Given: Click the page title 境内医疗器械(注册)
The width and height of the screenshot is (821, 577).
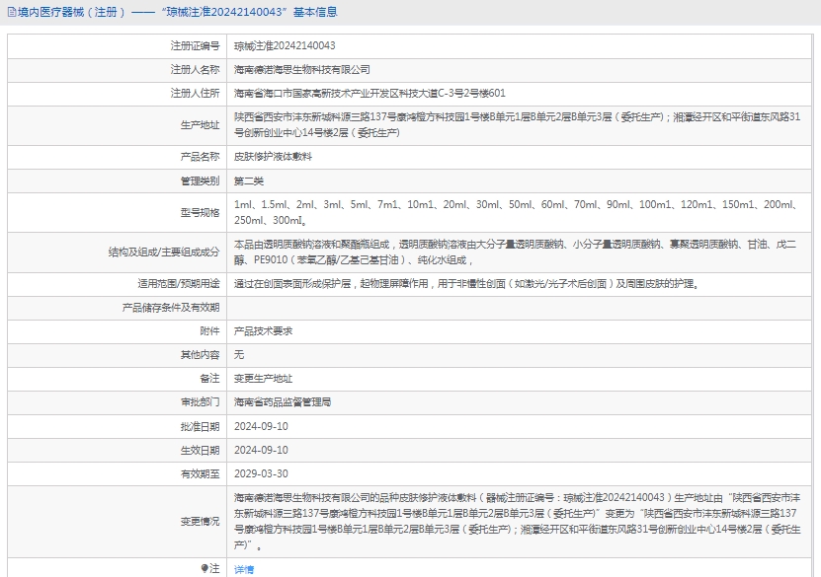Looking at the screenshot, I should (72, 13).
